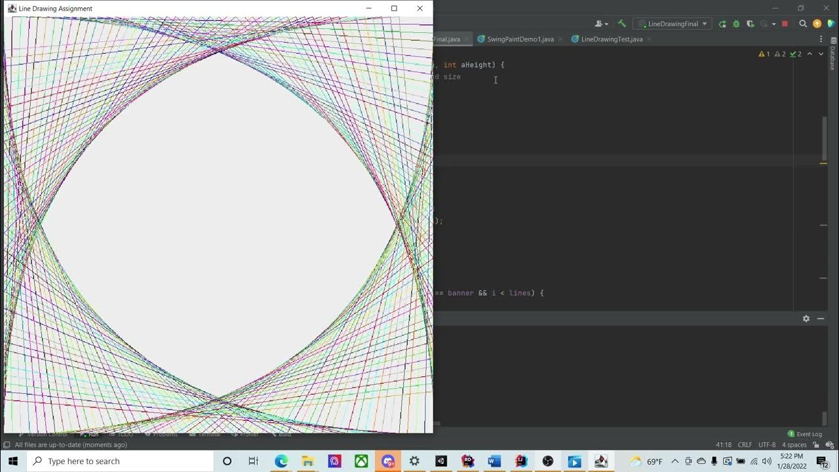Change CRLF line separators in the status bar
Screen dimensions: 839x472
point(745,444)
